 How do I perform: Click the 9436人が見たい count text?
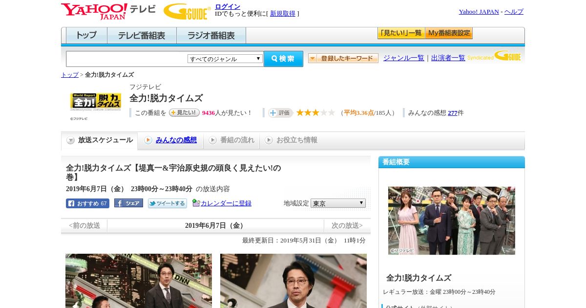pyautogui.click(x=226, y=113)
